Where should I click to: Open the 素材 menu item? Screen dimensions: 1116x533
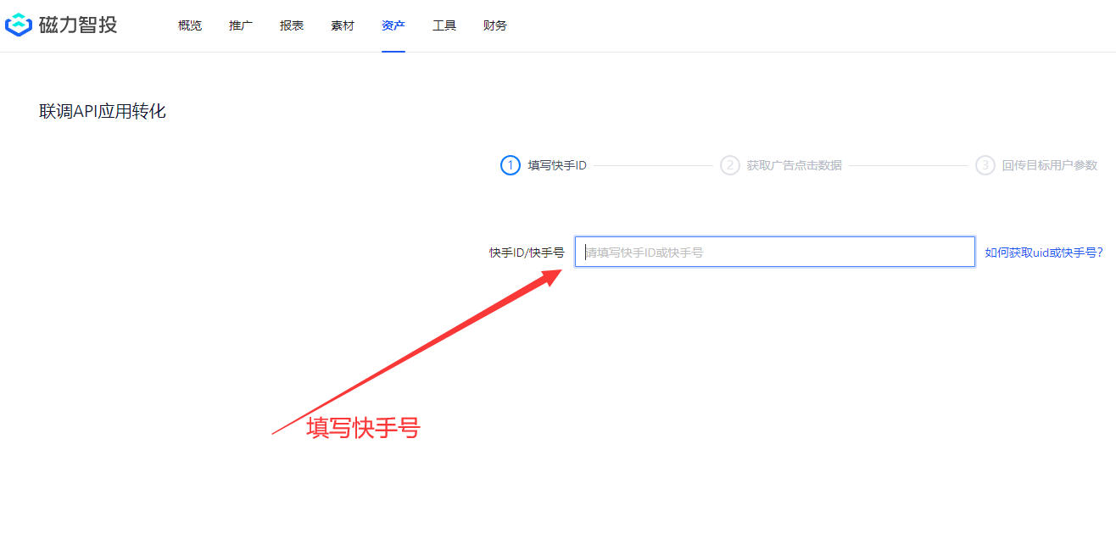click(343, 25)
